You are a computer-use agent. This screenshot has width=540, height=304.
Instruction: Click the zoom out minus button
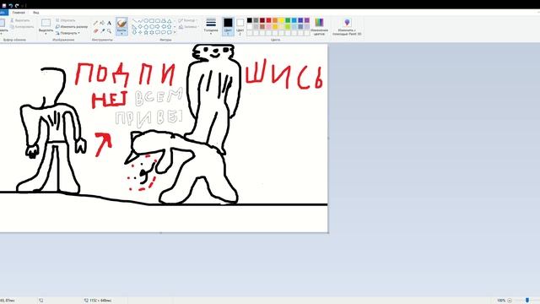click(x=510, y=301)
